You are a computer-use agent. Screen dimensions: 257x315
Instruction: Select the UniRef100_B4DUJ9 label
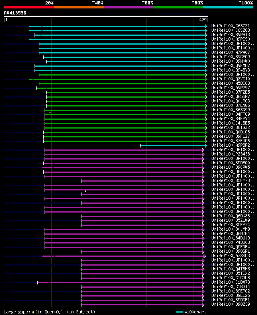click(230, 238)
